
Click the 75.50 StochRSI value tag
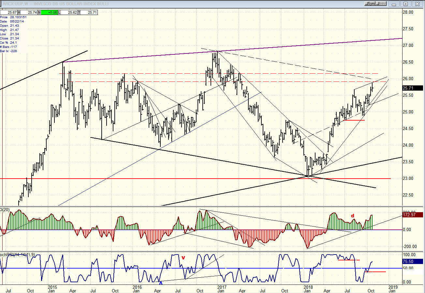point(413,261)
